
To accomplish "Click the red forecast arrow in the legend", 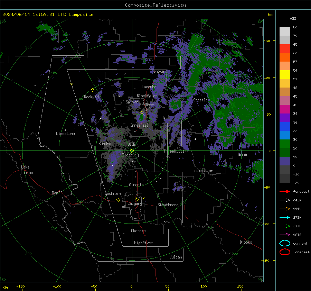I will (x=285, y=191).
